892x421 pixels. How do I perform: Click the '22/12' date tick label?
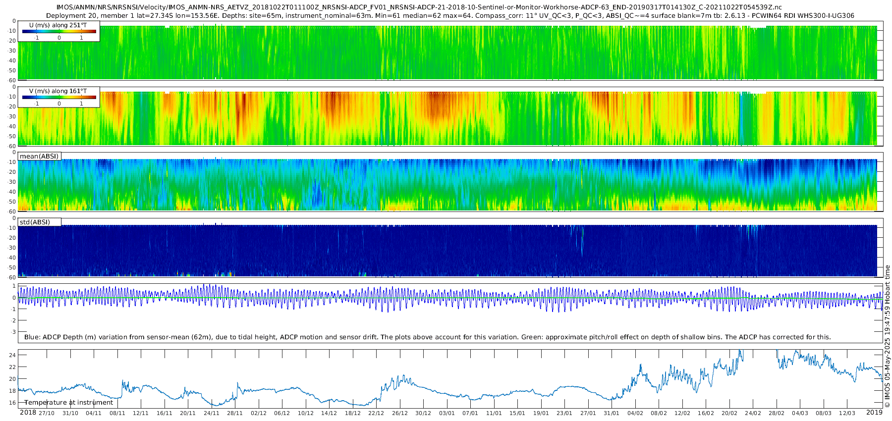(376, 413)
